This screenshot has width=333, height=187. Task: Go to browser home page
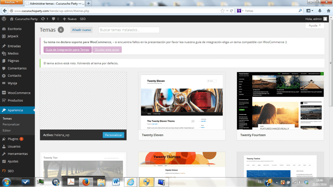[328, 11]
